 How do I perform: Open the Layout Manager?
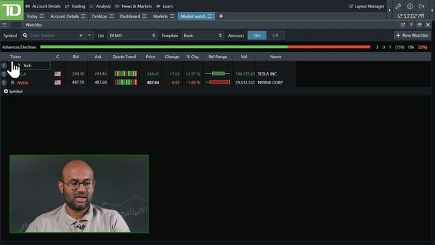(366, 6)
